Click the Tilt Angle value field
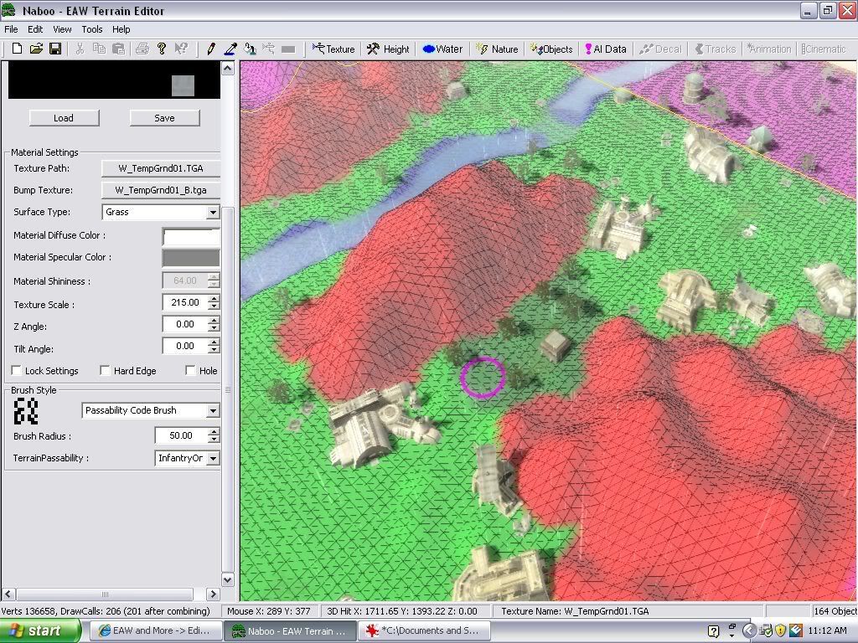Screen dimensions: 858x643 (185, 346)
